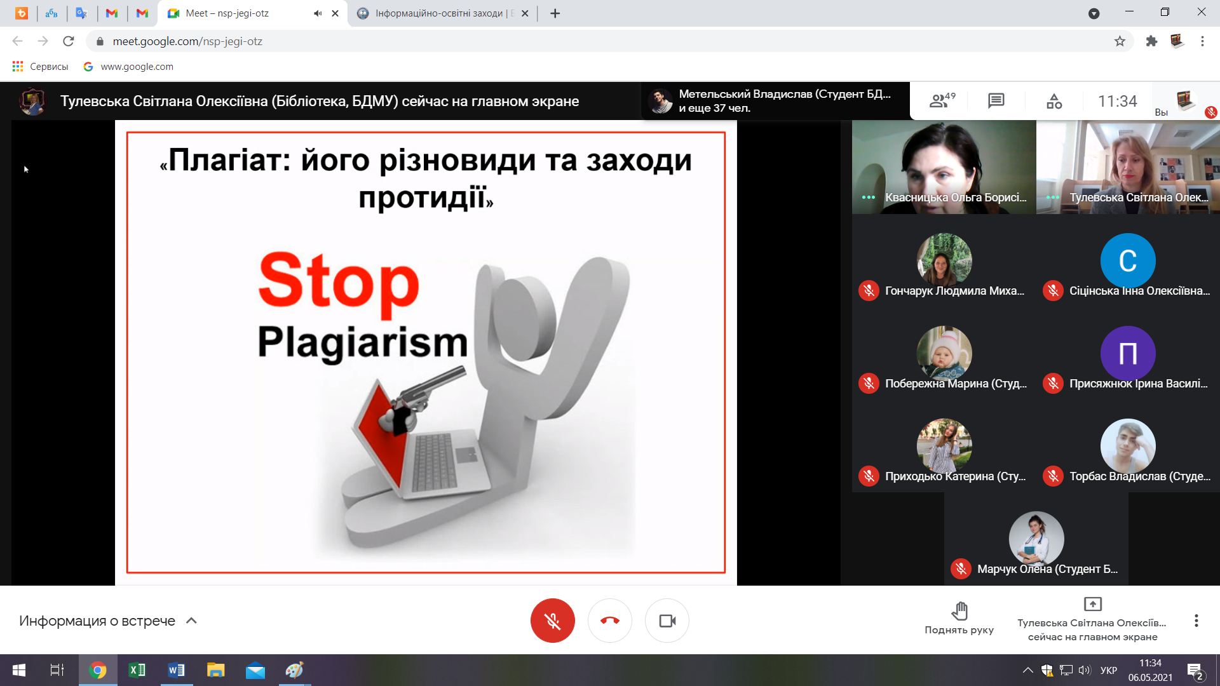Screen dimensions: 1220x686
Task: Toggle the camera on/off button
Action: click(x=667, y=621)
